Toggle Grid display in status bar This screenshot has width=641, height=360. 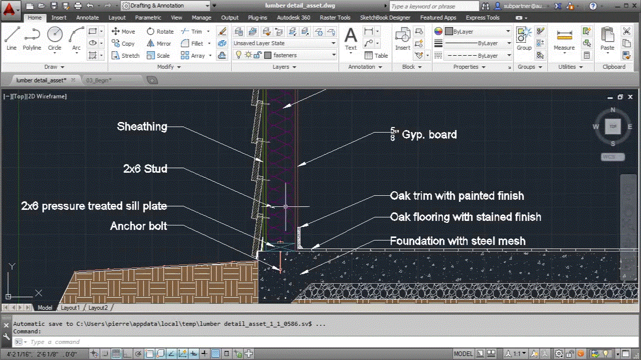coord(116,354)
